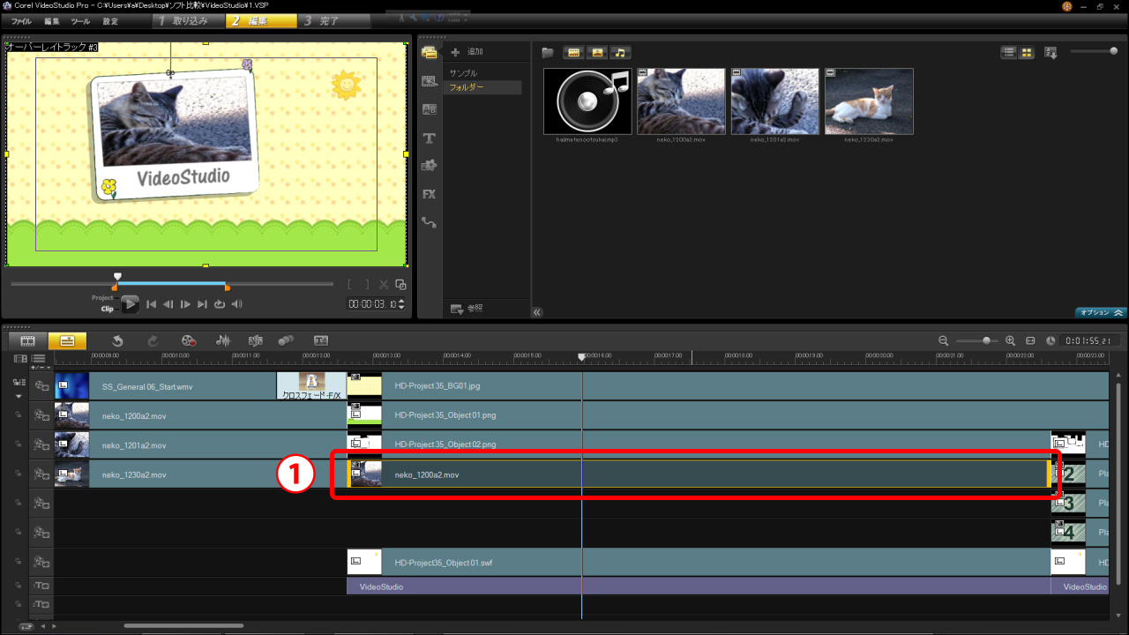This screenshot has height=635, width=1129.
Task: Click the scissors icon to split the clip
Action: point(384,284)
